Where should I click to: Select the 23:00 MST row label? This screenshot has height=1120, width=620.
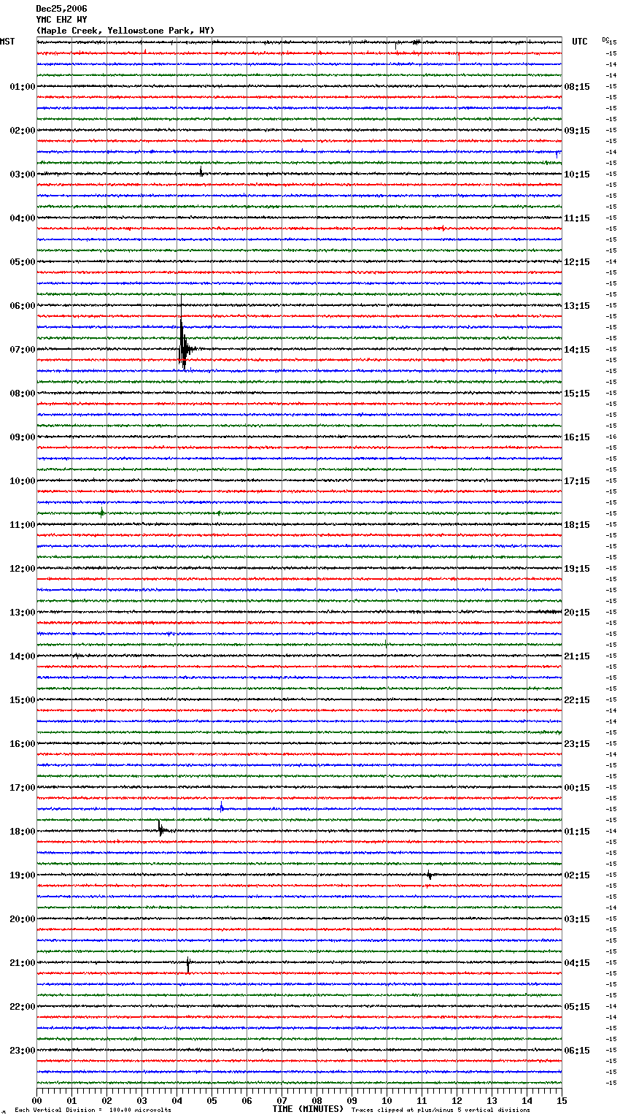click(x=23, y=1051)
